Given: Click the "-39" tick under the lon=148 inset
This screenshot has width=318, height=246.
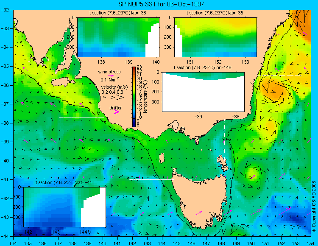Looking at the screenshot, I should pos(198,117).
